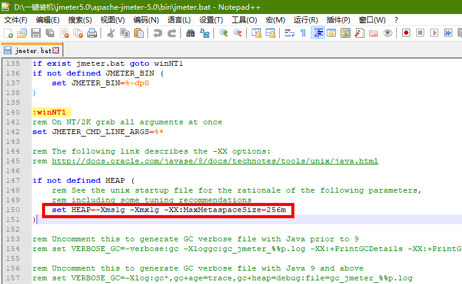This screenshot has width=462, height=284.
Task: Place cursor on the :winNT1 label
Action: (49, 112)
